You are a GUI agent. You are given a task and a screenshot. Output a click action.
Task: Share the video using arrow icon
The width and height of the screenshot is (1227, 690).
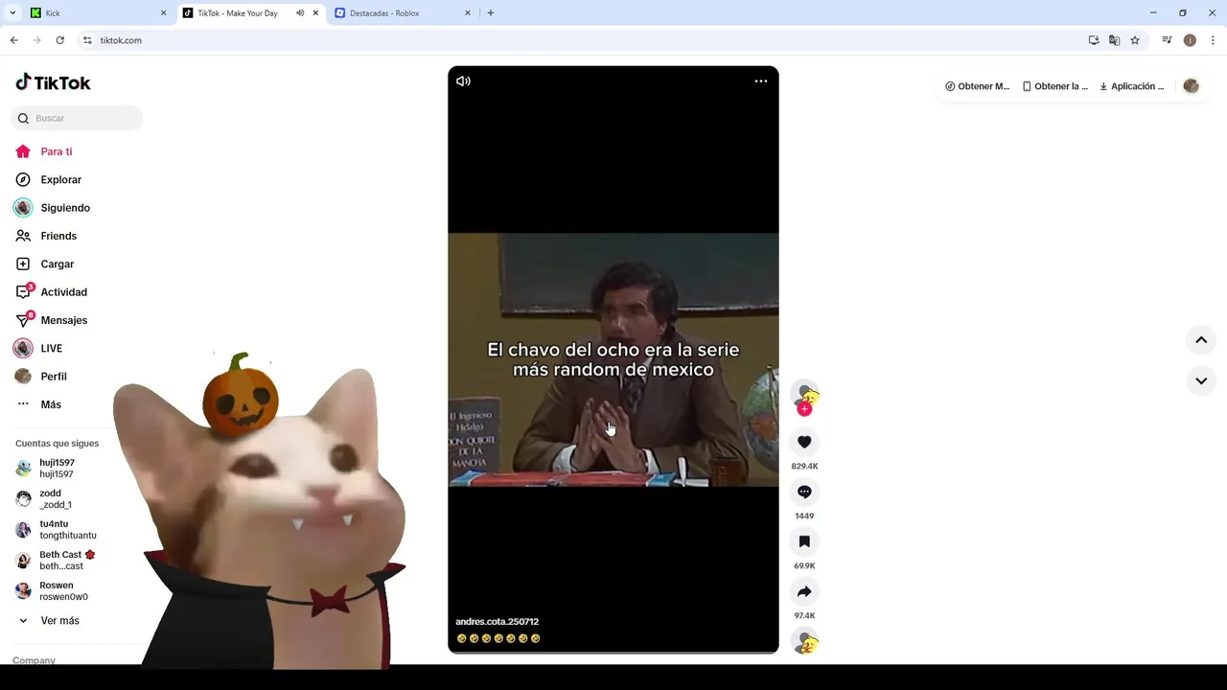(804, 591)
